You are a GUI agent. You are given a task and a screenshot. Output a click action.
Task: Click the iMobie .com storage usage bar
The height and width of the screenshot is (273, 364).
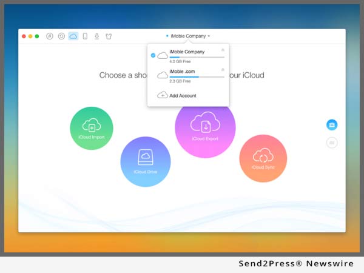pyautogui.click(x=197, y=77)
